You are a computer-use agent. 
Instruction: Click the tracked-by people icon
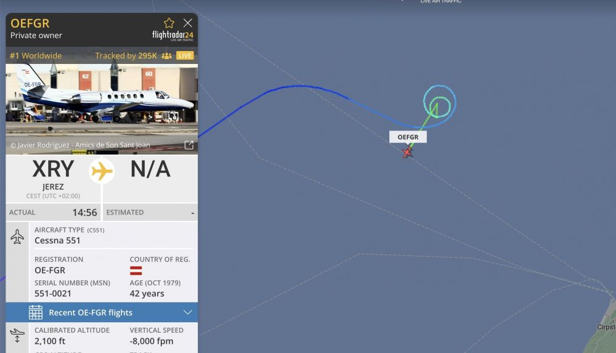coord(166,56)
